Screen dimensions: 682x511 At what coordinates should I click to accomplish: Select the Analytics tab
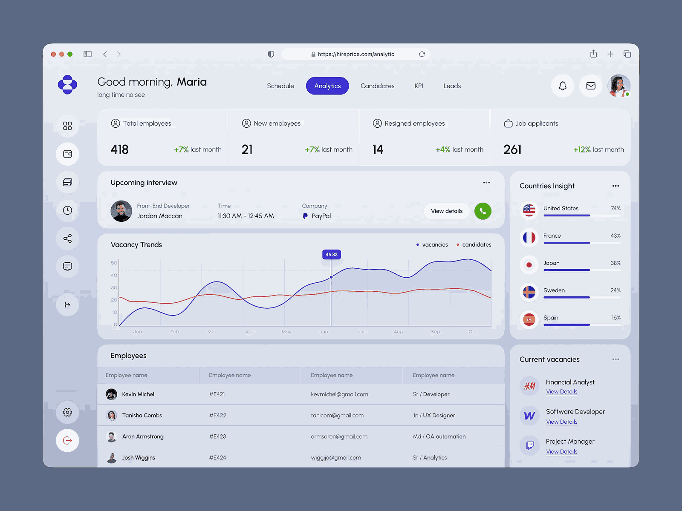tap(327, 86)
